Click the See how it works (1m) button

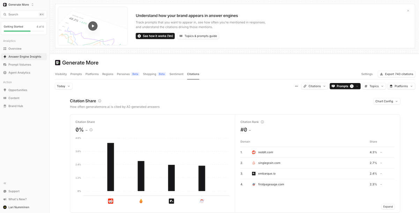[155, 36]
